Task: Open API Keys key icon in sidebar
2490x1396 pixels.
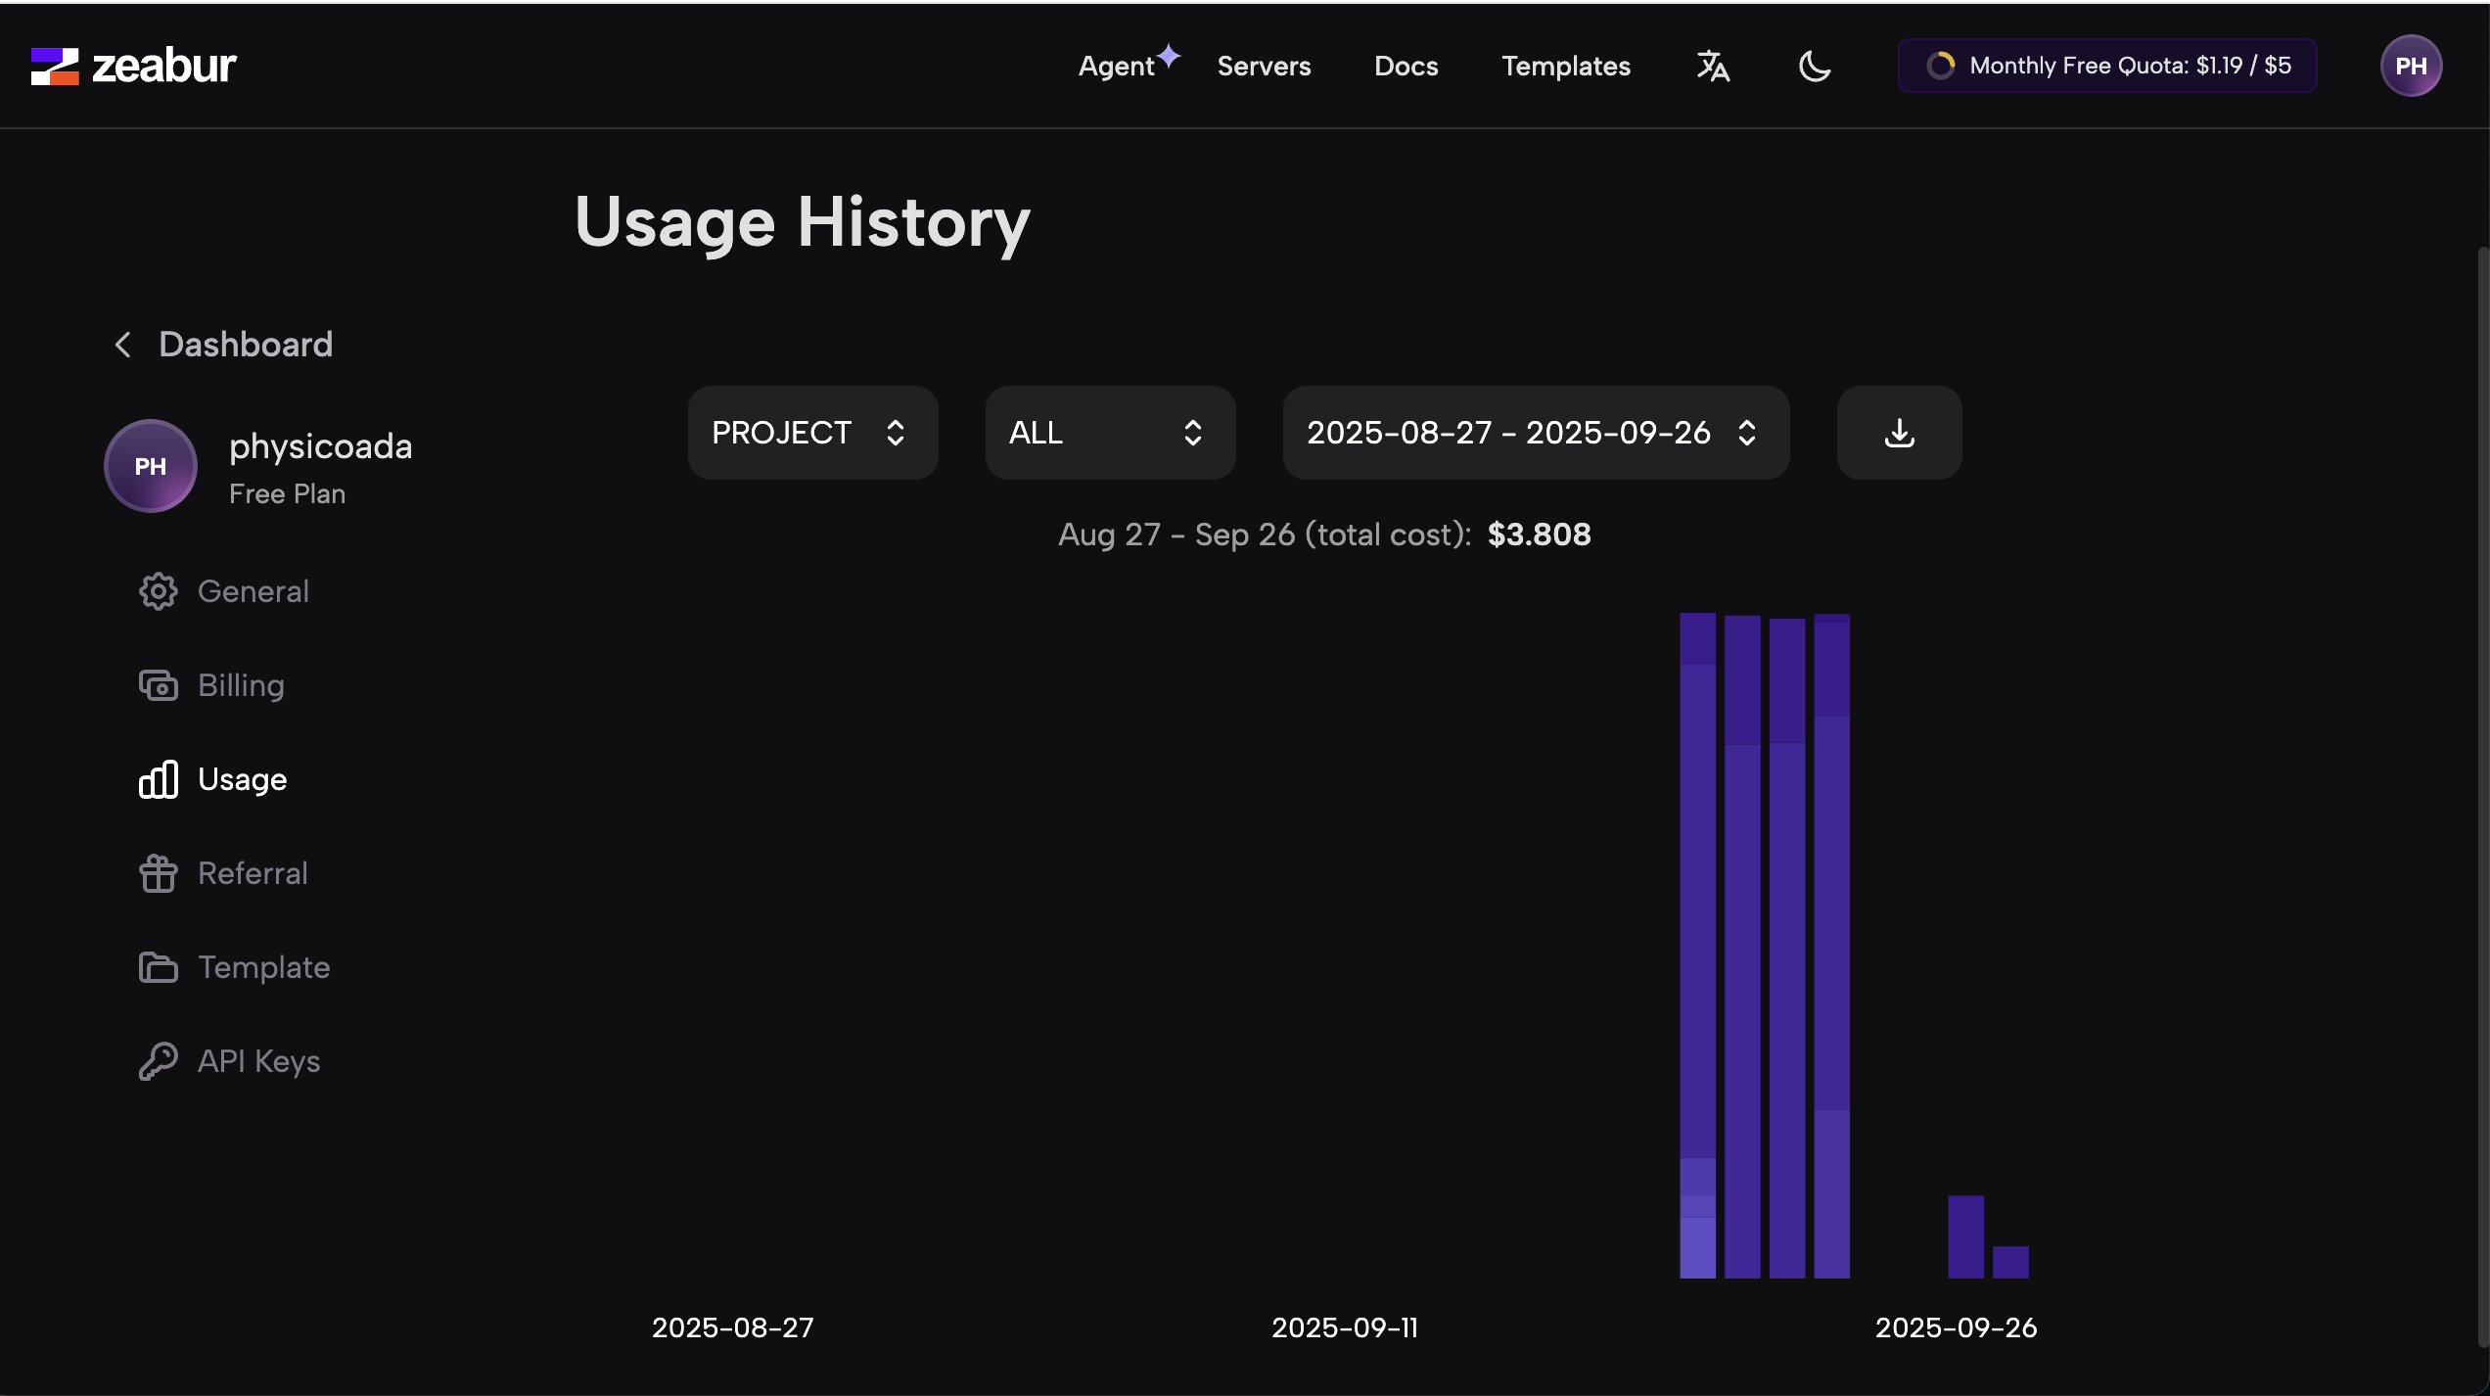Action: point(158,1061)
